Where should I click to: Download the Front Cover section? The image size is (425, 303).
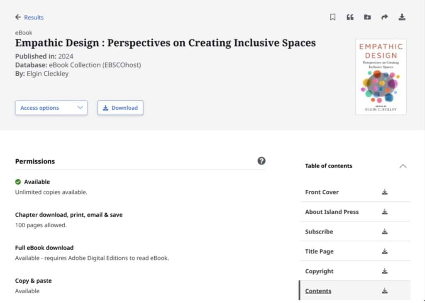[385, 192]
